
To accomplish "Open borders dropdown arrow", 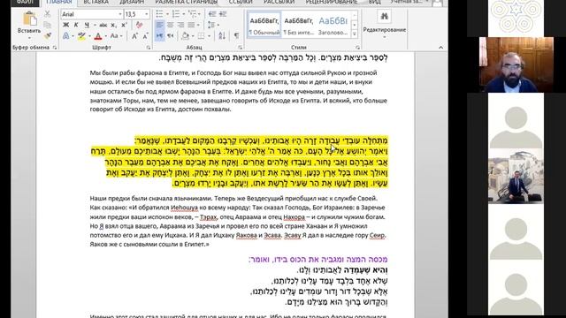I will point(209,36).
